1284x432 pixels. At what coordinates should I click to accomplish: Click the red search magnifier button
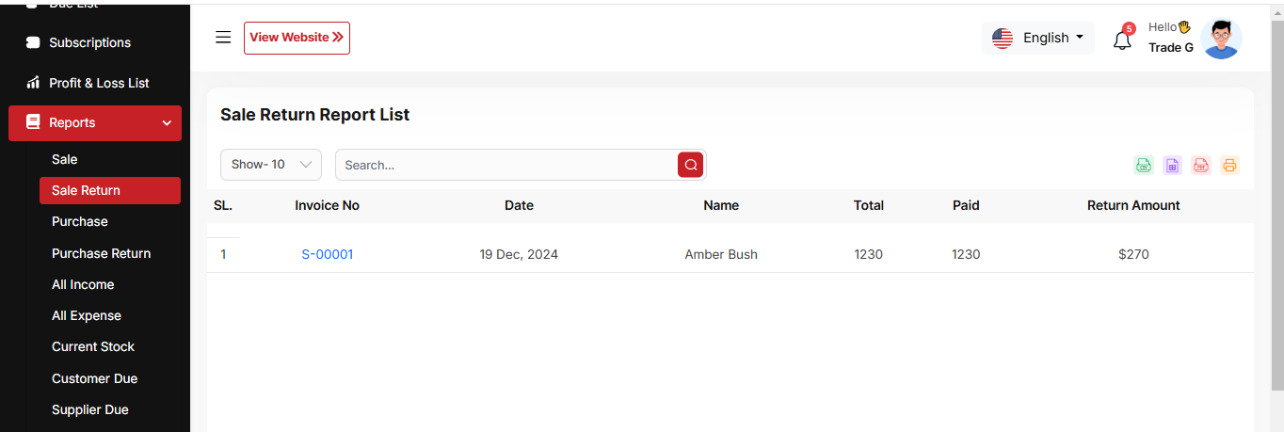click(x=690, y=165)
